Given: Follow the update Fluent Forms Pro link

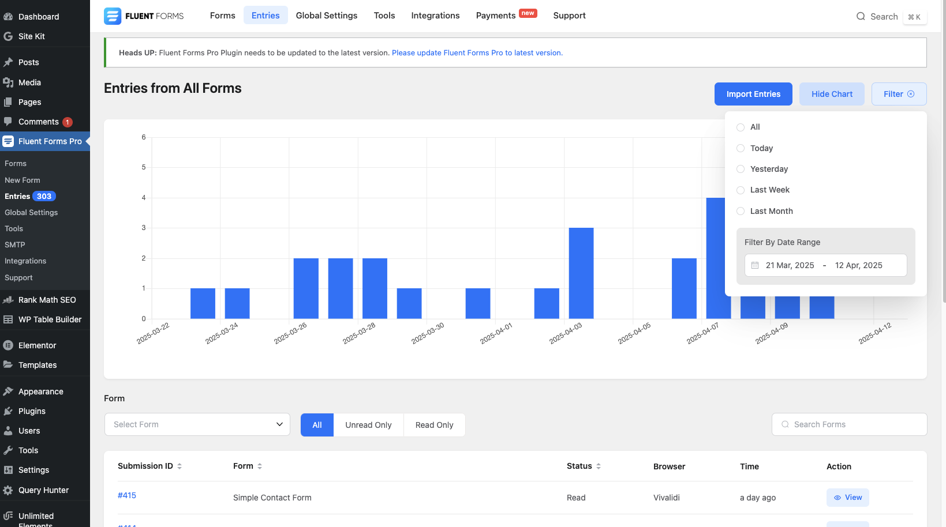Looking at the screenshot, I should point(477,52).
